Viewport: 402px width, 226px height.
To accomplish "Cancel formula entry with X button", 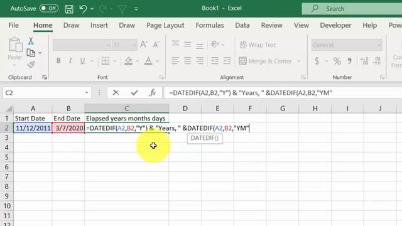I will coord(116,92).
